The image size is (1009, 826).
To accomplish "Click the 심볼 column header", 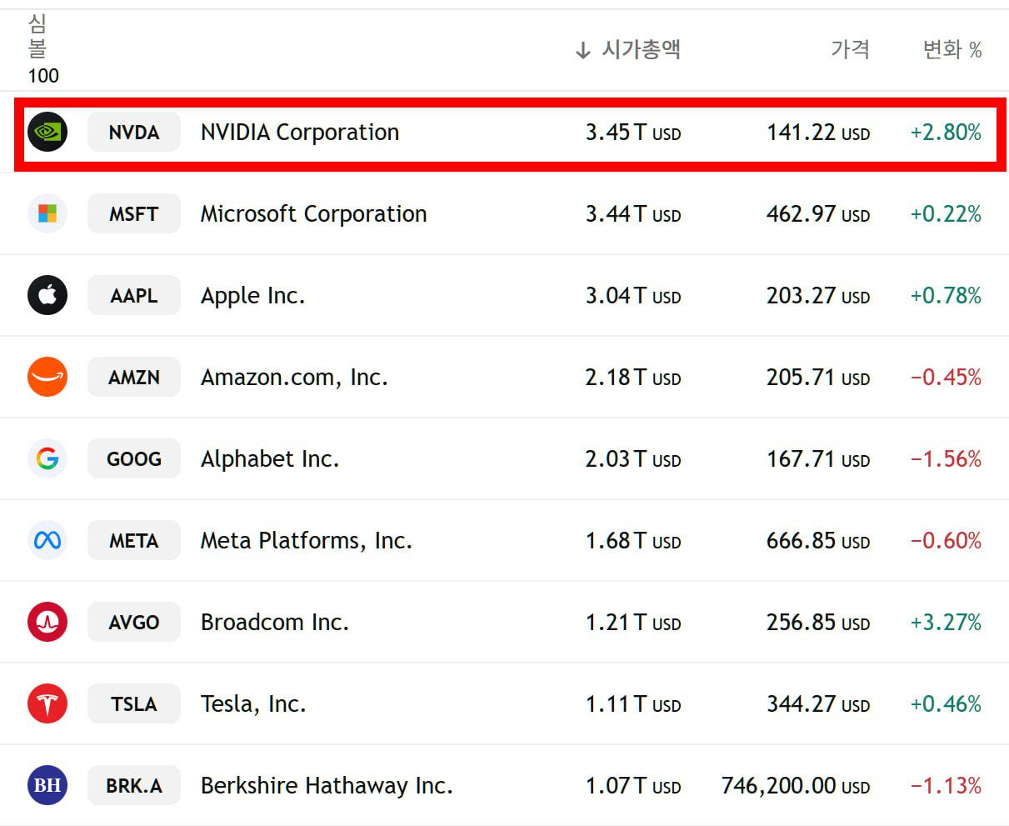I will (37, 36).
